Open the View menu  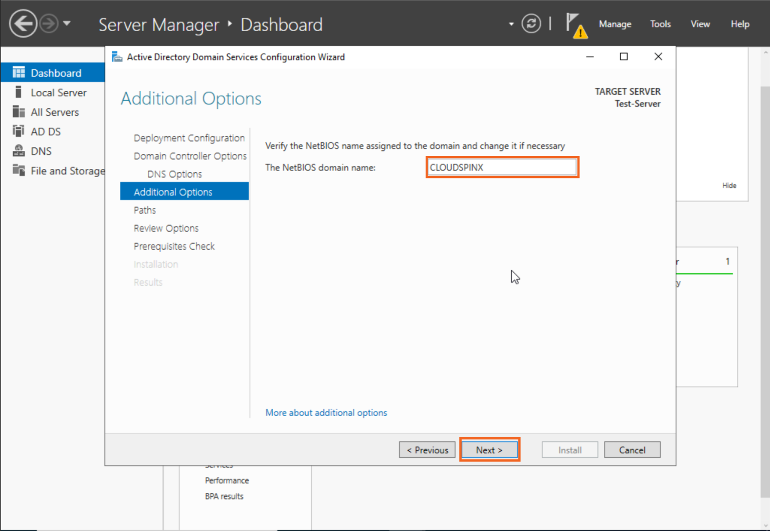700,24
